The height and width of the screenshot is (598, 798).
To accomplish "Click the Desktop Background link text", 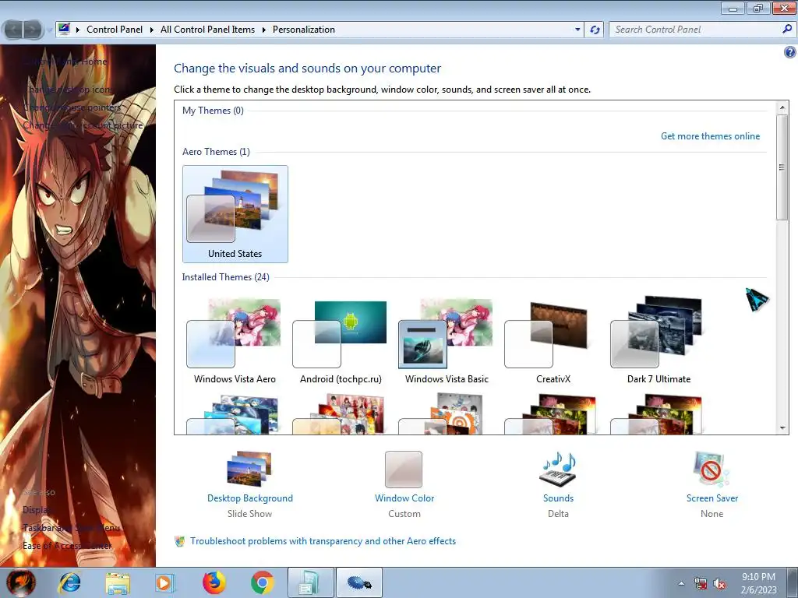I will coord(250,498).
